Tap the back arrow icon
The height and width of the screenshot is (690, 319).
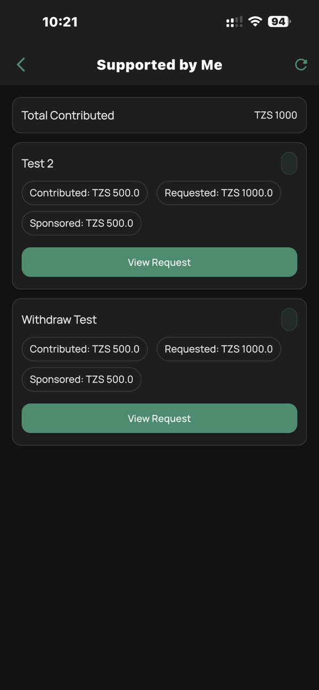tap(21, 65)
